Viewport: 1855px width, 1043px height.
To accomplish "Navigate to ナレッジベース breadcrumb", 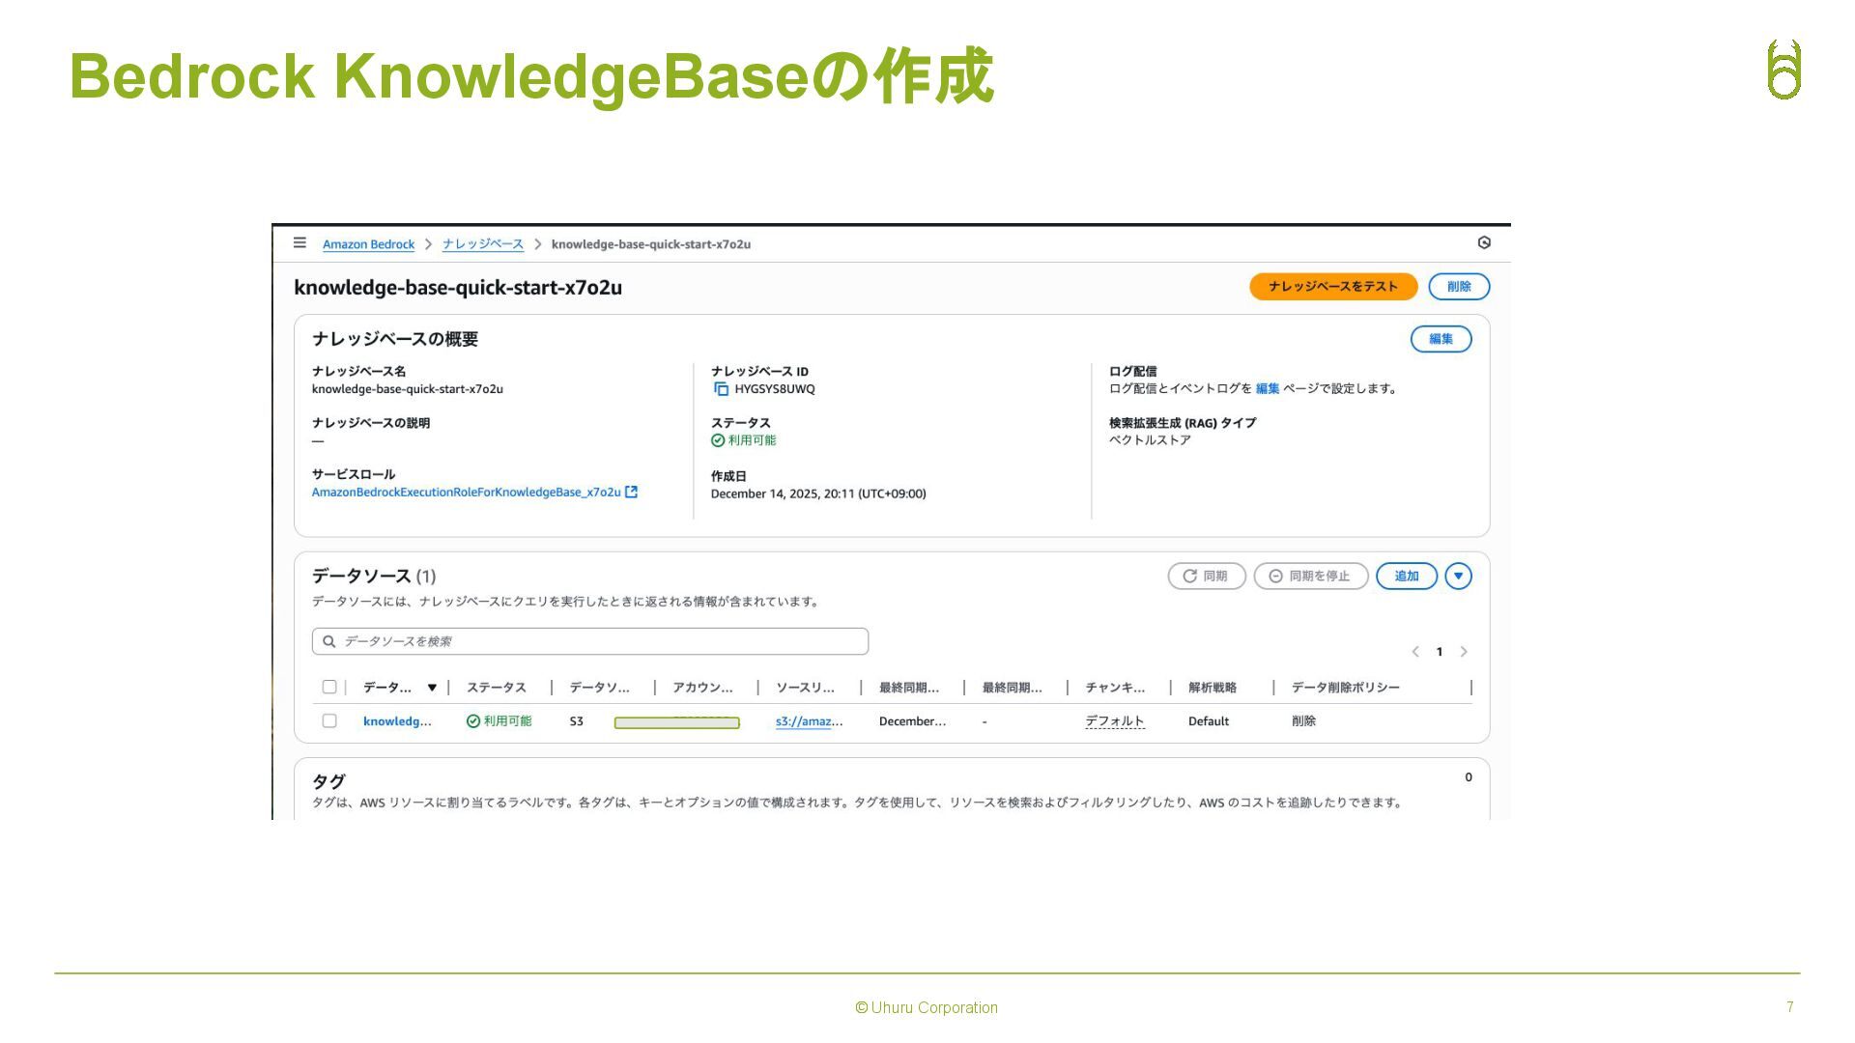I will pos(482,244).
